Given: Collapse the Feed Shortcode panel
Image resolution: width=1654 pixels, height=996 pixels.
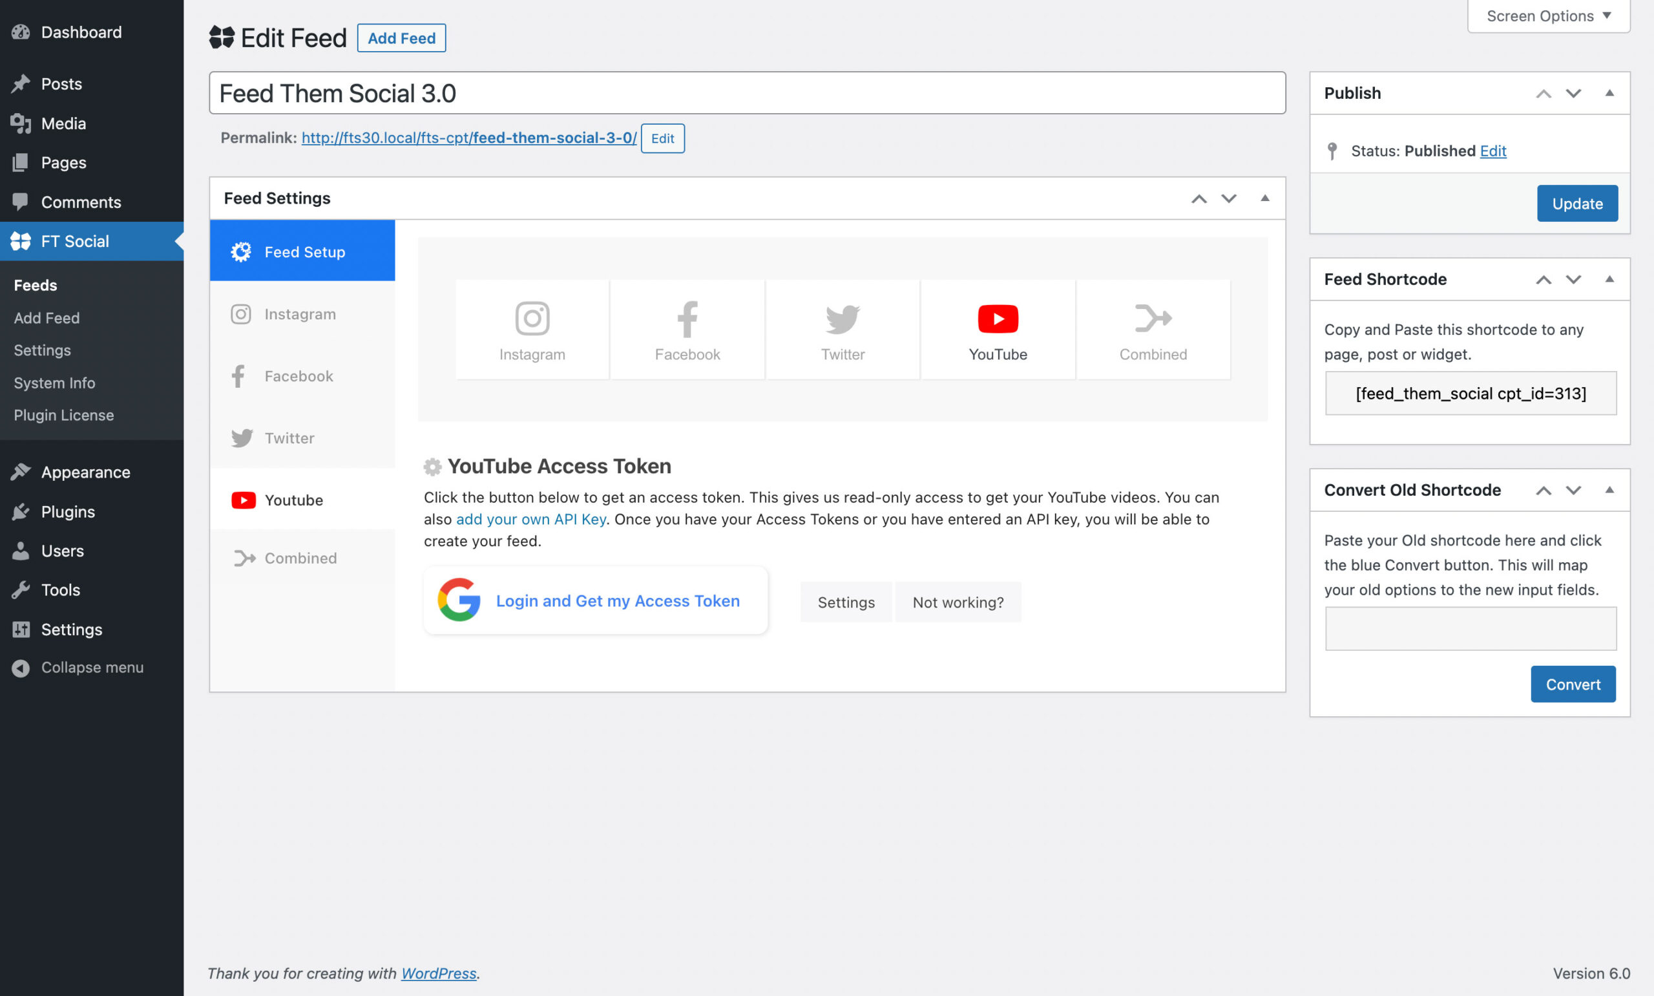Looking at the screenshot, I should 1609,279.
